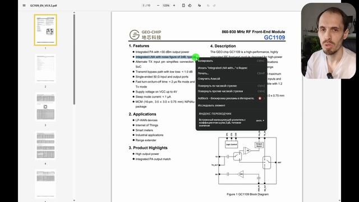The height and width of the screenshot is (202, 359).
Task: Choose Повернуть по часовой стрелке
Action: (231, 86)
